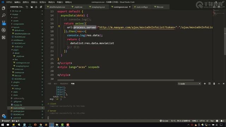Kill terminal with trash icon
226x127 pixels.
coord(214,84)
